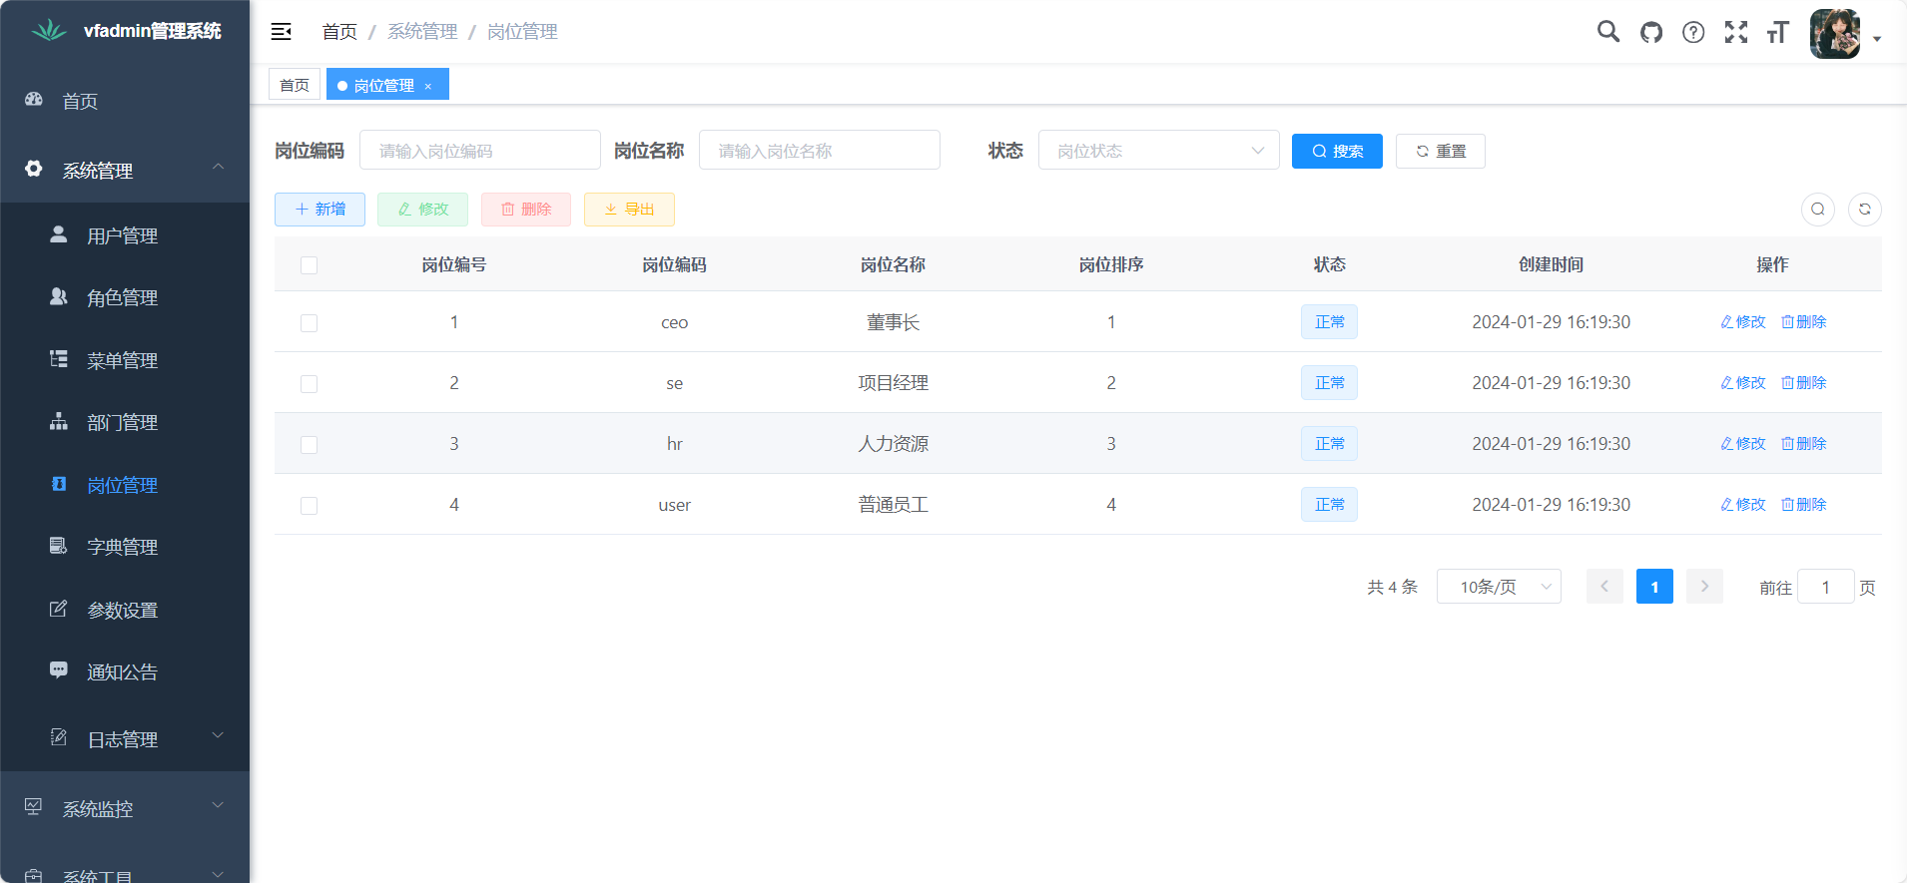Screen dimensions: 1907x883
Task: Hide the search bar via round magnifier icon
Action: [1818, 210]
